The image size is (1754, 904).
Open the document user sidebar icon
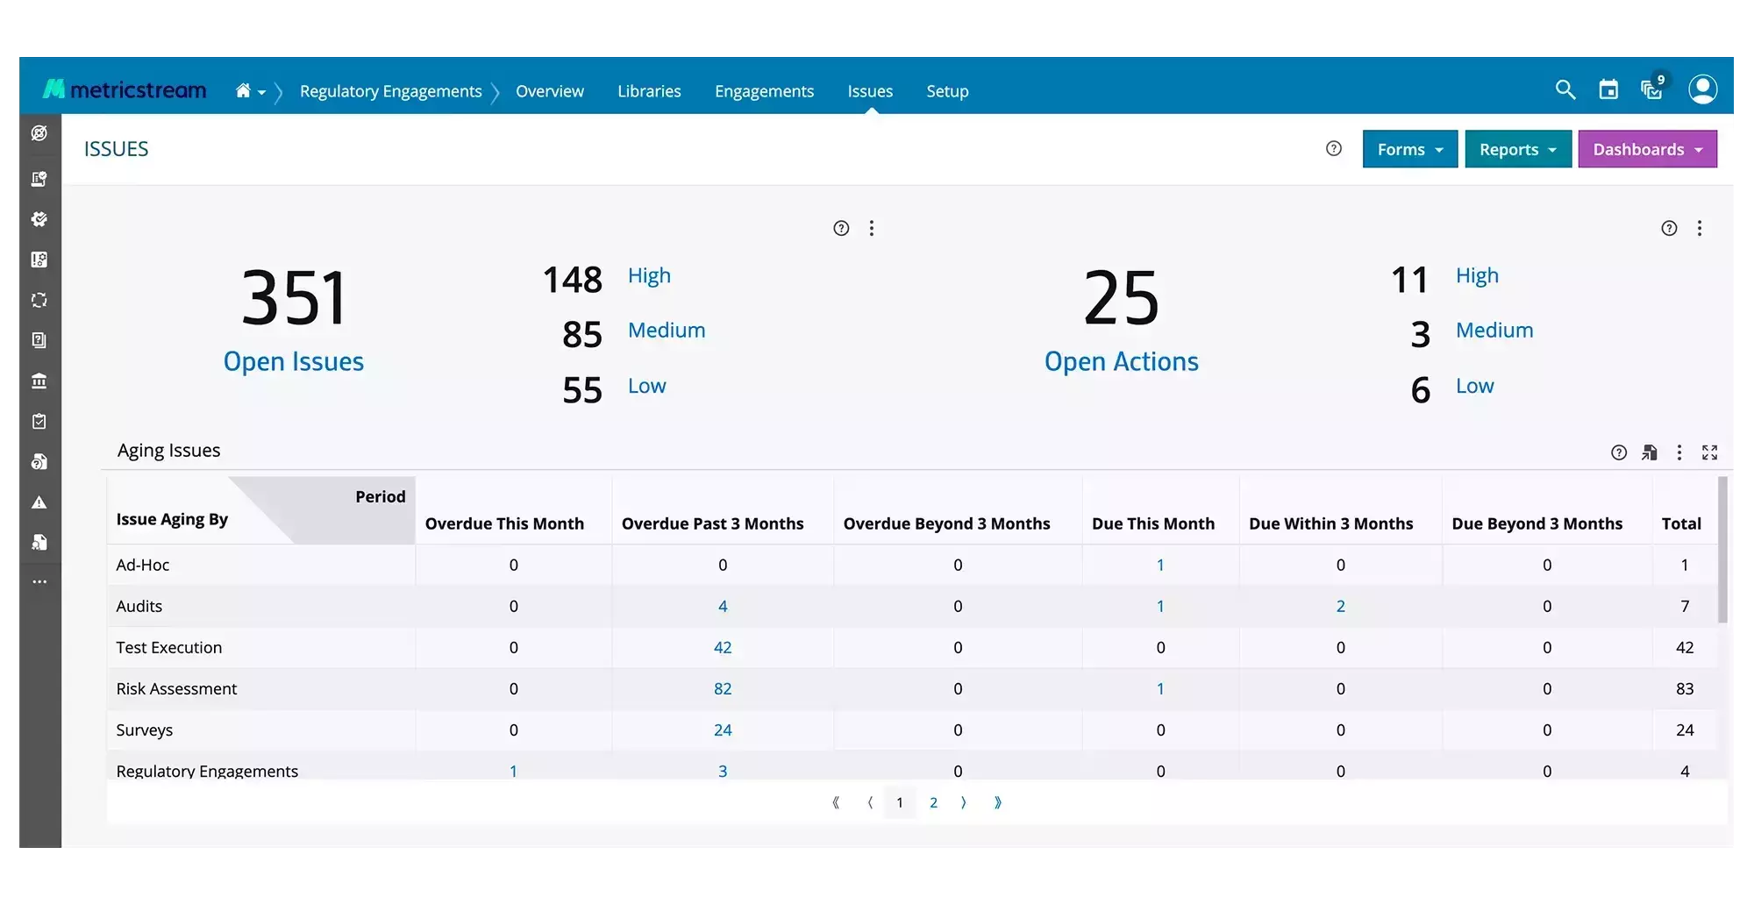coord(39,542)
